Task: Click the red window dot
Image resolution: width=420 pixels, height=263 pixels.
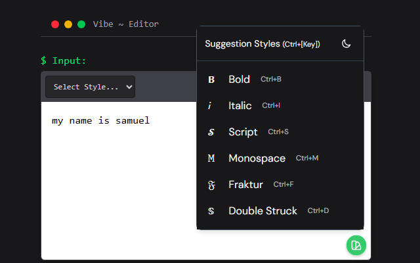Action: (x=55, y=24)
